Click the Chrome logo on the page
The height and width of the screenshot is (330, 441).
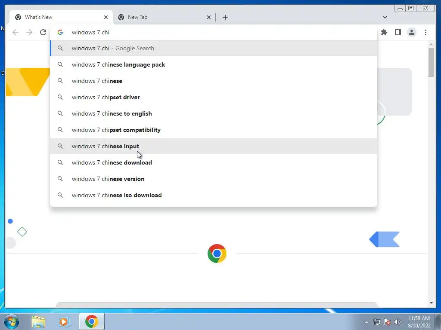[x=217, y=254]
